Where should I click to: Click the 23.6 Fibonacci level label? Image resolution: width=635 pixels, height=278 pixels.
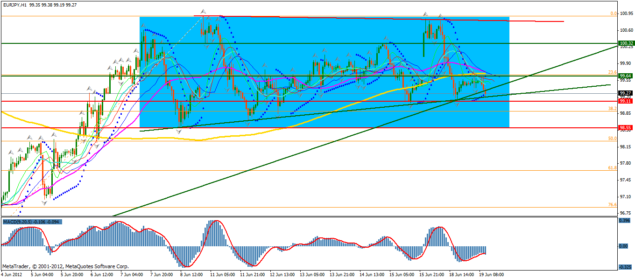coord(613,72)
